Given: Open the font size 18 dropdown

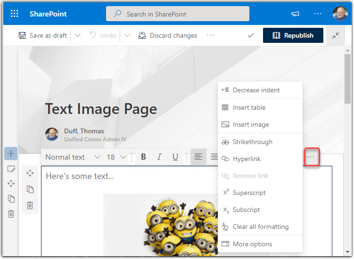Looking at the screenshot, I should coord(116,157).
